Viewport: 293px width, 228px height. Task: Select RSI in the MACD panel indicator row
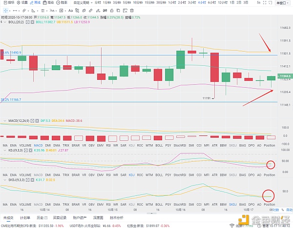click(108, 145)
